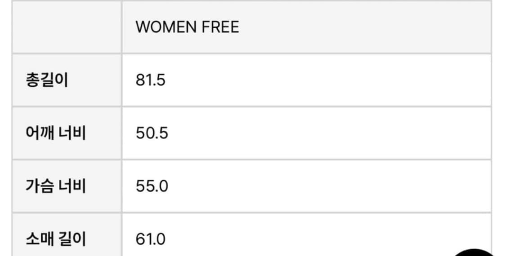The width and height of the screenshot is (506, 256).
Task: Click 너비 in the 어깨 너비 label
Action: click(x=72, y=133)
